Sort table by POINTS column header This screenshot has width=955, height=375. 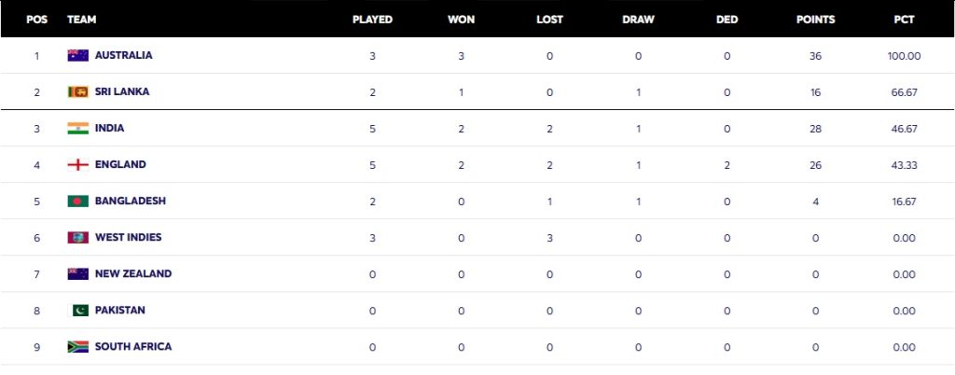815,20
